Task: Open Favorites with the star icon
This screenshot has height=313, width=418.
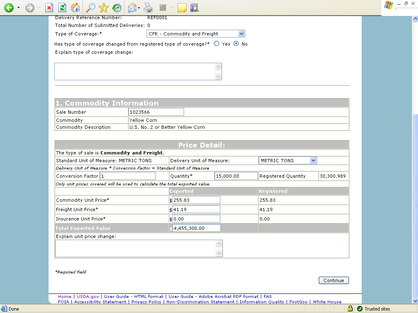Action: click(x=104, y=7)
